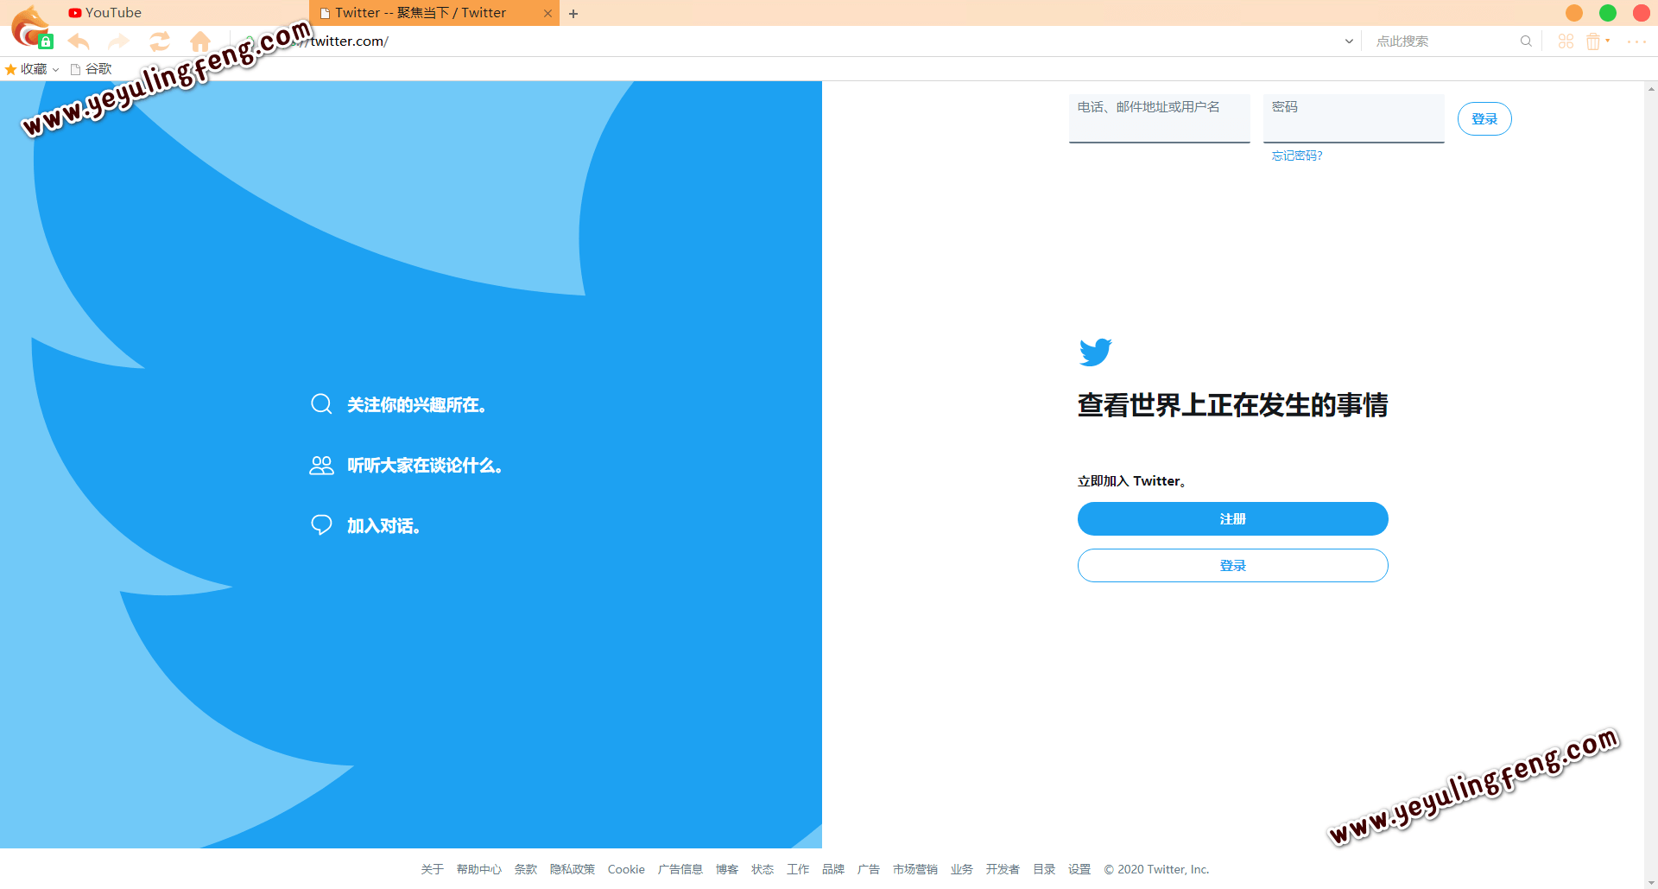This screenshot has width=1658, height=889.
Task: Click the favorites star icon
Action: pyautogui.click(x=10, y=69)
